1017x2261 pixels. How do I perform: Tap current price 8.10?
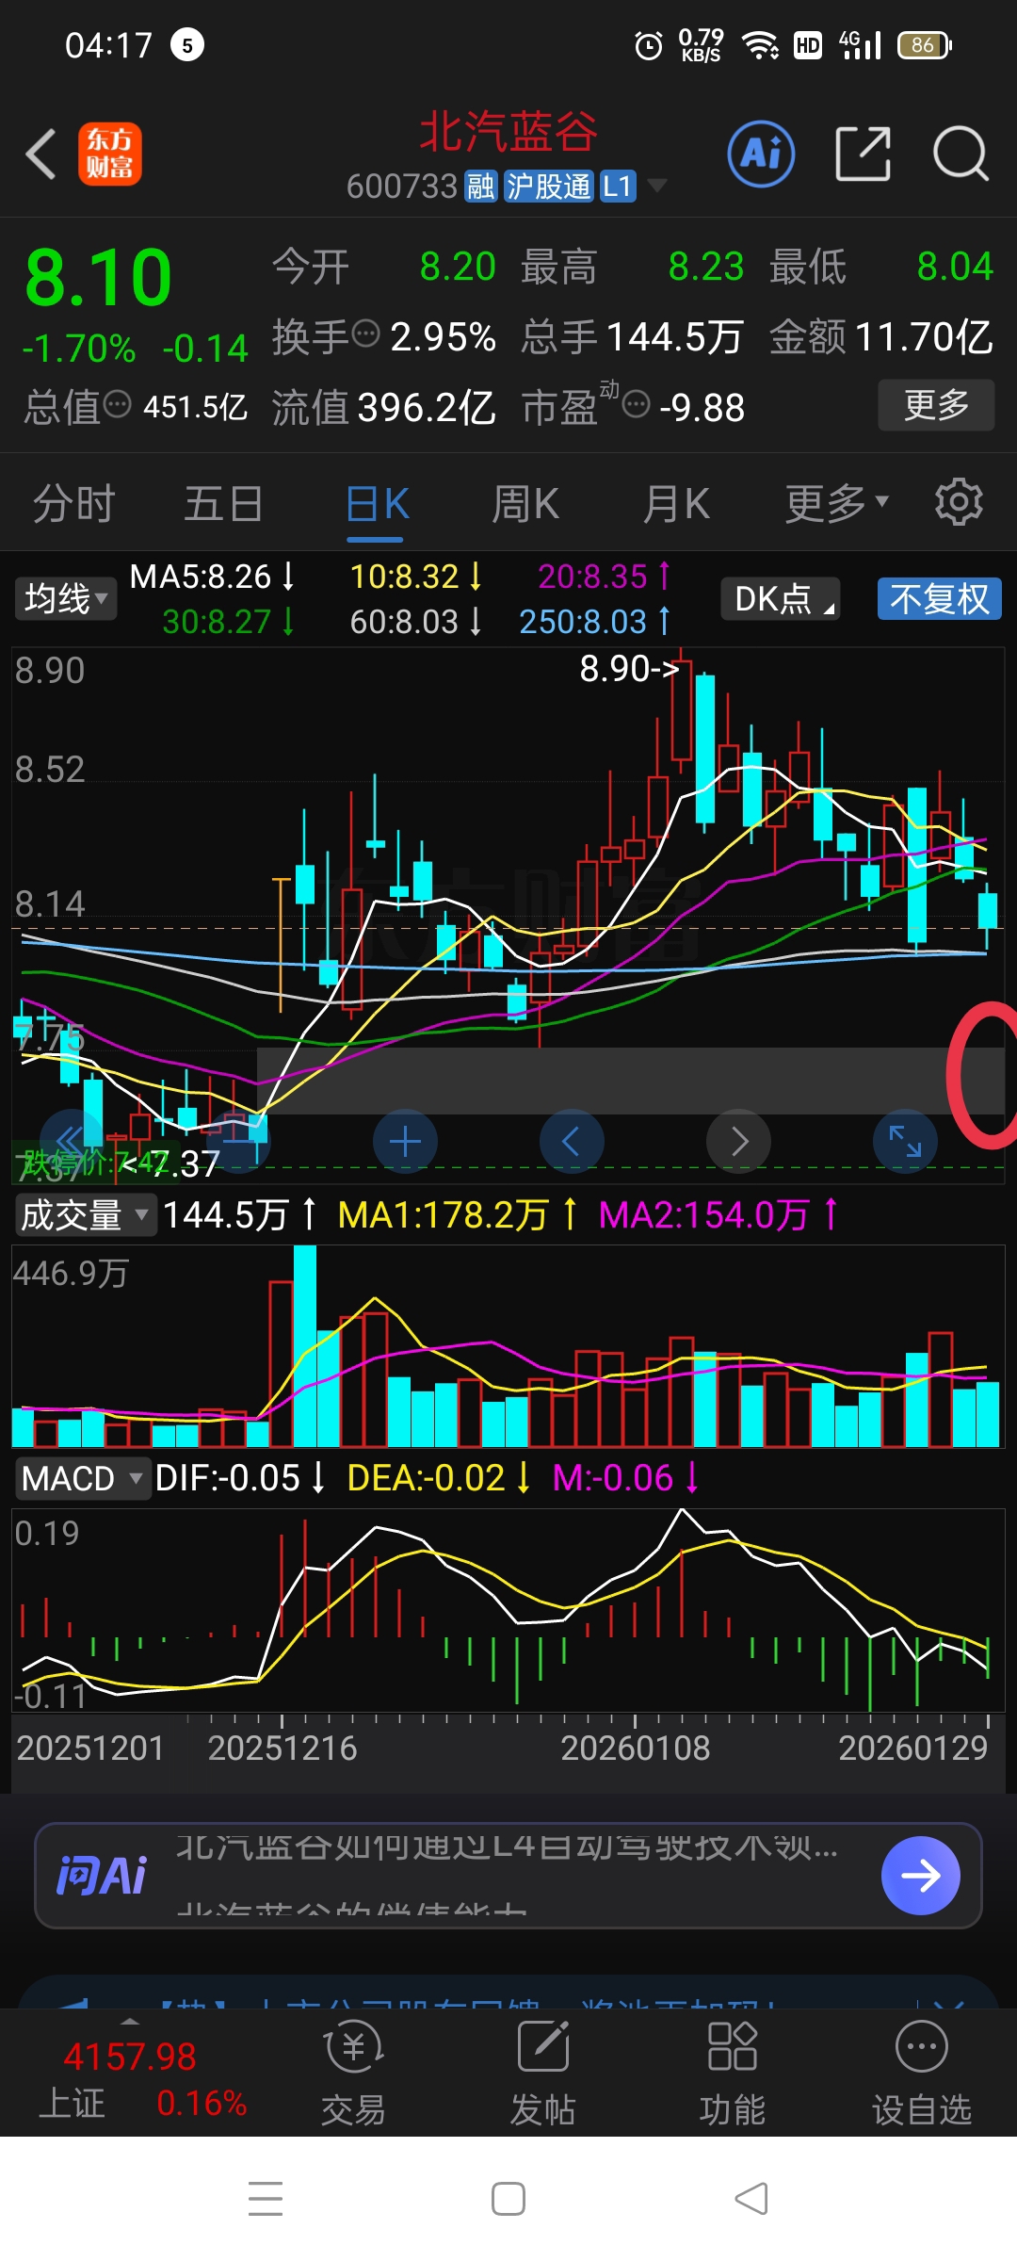tap(98, 277)
